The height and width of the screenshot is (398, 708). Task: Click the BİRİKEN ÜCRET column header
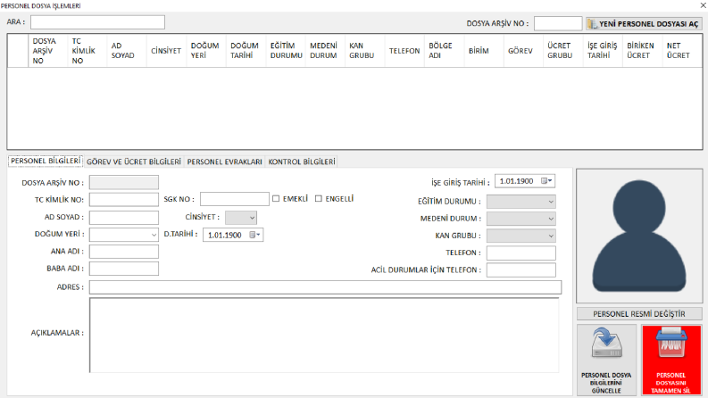tap(643, 51)
